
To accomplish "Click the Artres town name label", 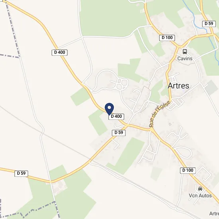I will pos(178,86).
